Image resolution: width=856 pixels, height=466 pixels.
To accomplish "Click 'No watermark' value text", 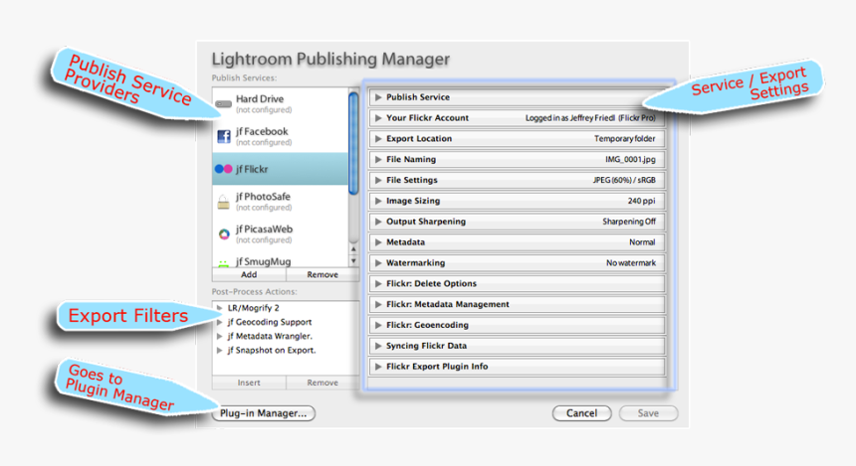I will [631, 262].
